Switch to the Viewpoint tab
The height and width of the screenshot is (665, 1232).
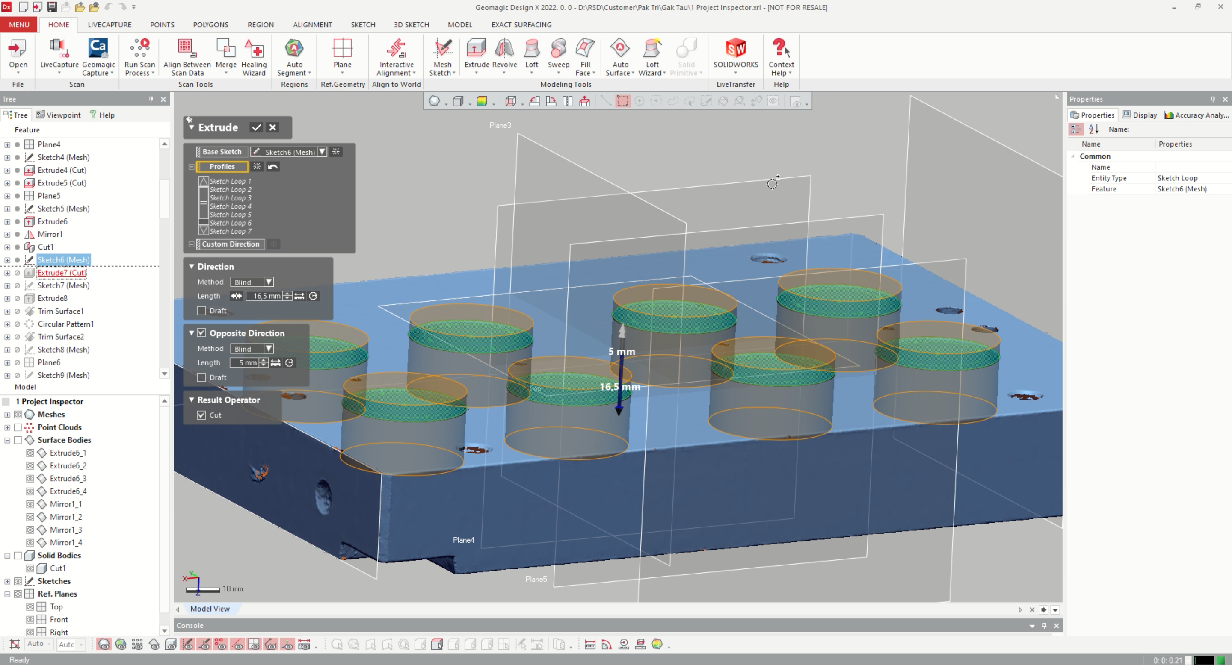click(58, 115)
